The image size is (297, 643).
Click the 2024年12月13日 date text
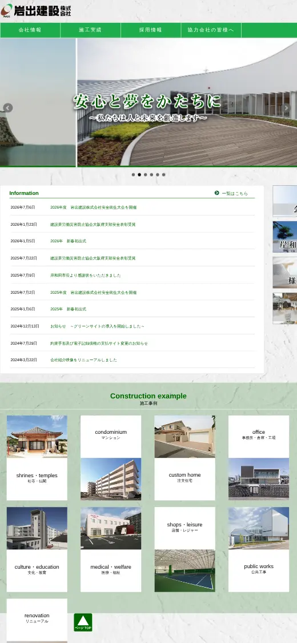[x=25, y=326]
